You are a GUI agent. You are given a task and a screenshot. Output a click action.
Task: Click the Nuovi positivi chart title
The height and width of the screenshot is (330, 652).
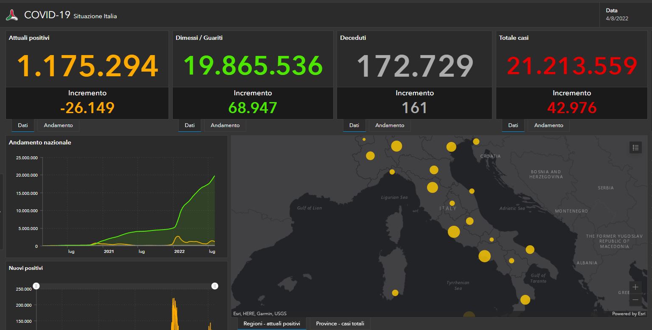coord(26,268)
